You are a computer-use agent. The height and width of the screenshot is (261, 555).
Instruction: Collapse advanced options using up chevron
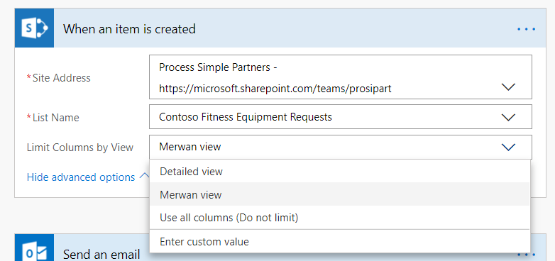[x=143, y=176]
